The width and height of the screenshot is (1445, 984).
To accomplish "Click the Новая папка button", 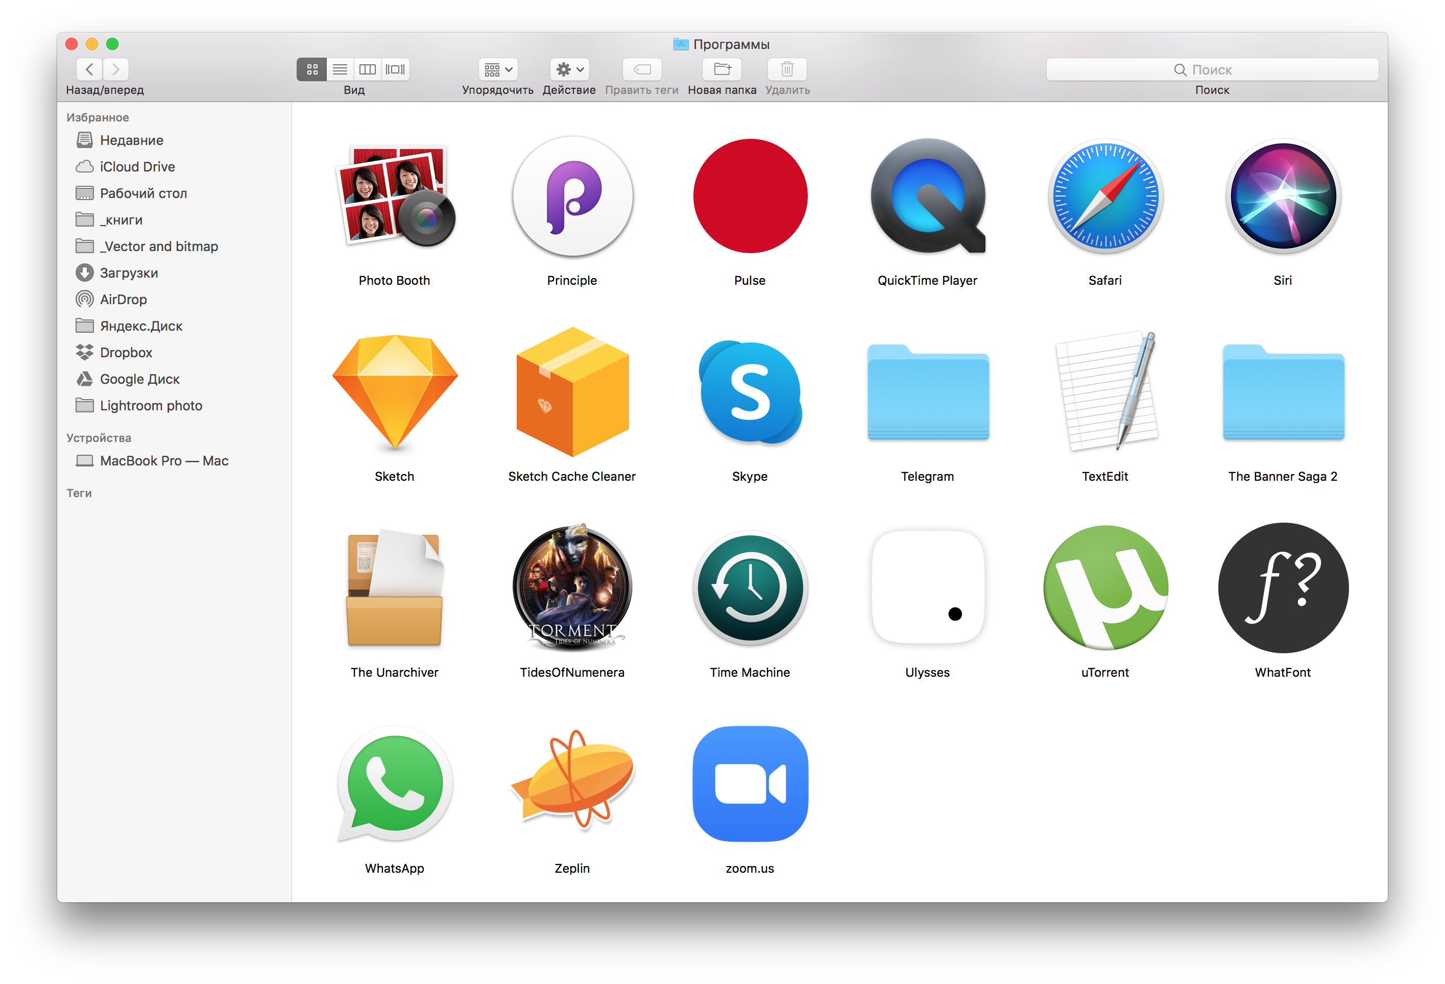I will pyautogui.click(x=722, y=69).
